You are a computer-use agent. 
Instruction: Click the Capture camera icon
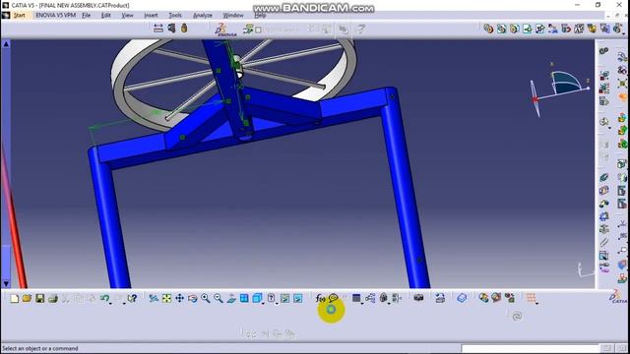tap(418, 298)
